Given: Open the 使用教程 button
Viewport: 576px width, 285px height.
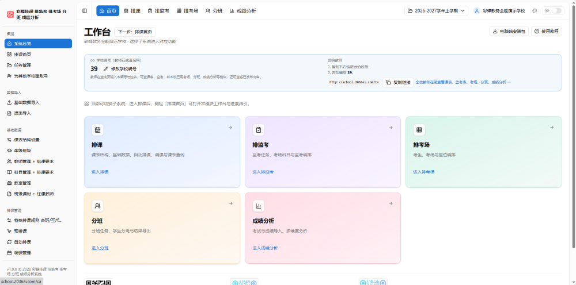Looking at the screenshot, I should coord(546,32).
